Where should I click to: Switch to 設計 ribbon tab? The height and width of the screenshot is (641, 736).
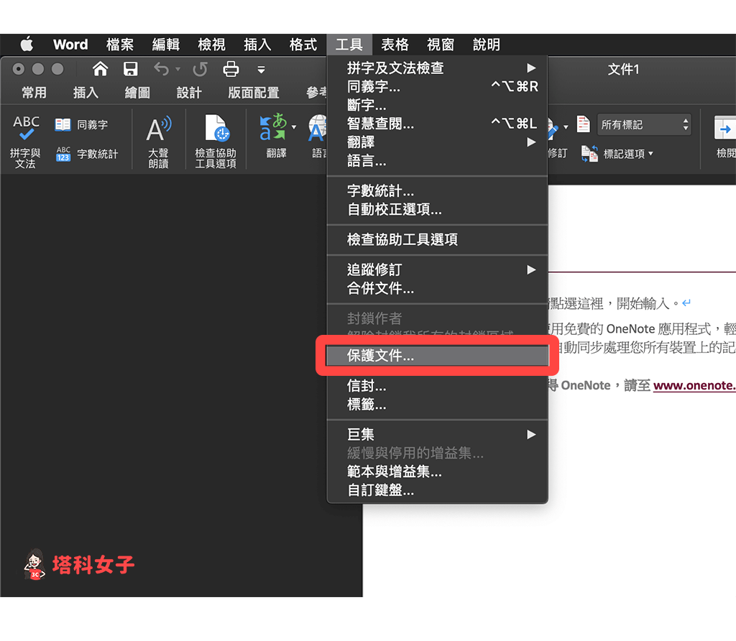[189, 93]
